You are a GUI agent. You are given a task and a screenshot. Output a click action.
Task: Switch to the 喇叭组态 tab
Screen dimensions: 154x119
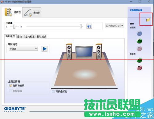tap(10, 36)
